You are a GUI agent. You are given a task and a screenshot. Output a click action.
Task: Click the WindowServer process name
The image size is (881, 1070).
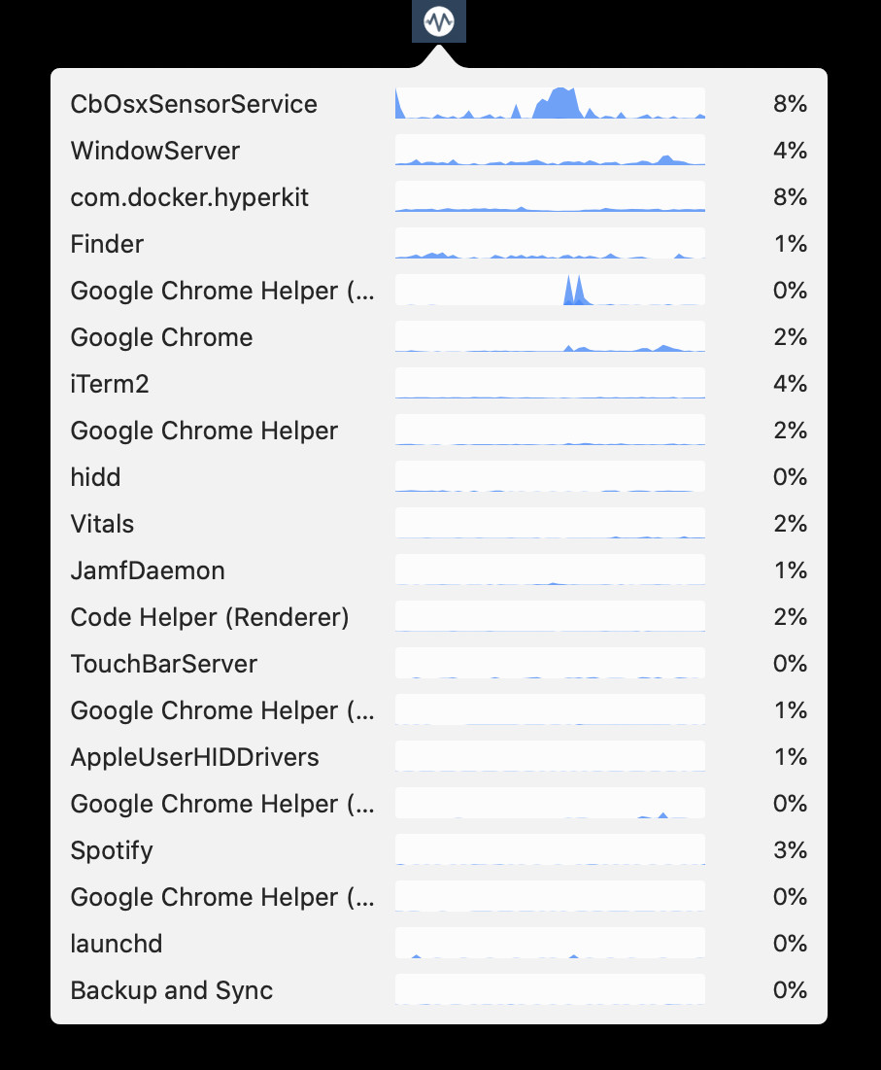(155, 151)
